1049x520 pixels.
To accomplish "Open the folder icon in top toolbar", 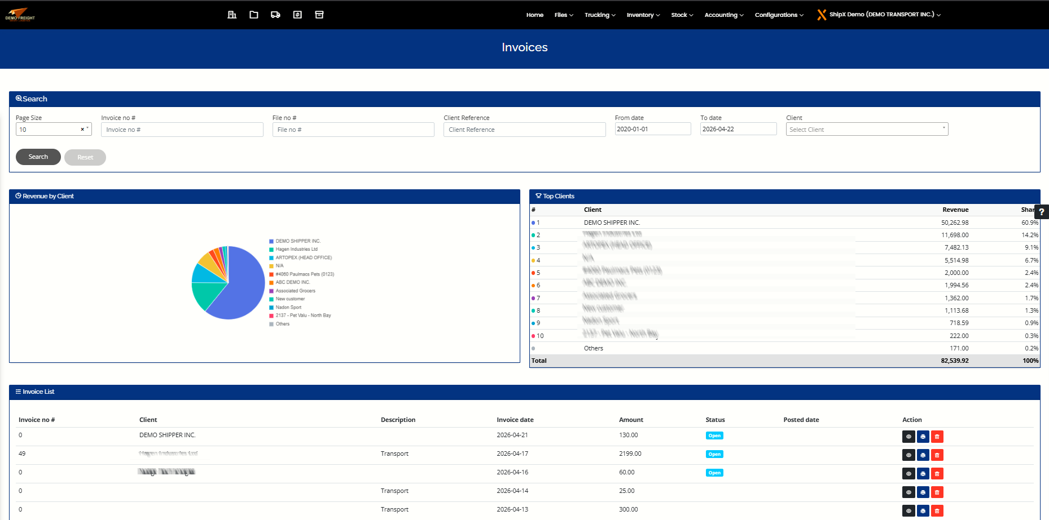I will (x=254, y=15).
